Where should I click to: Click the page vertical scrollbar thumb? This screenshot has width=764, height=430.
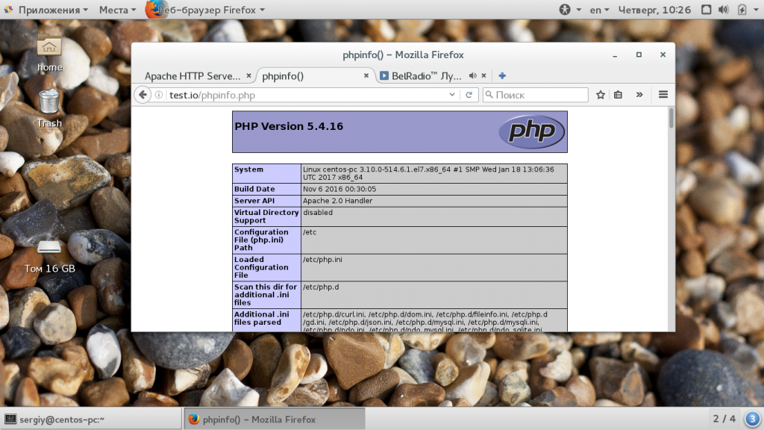coord(671,118)
